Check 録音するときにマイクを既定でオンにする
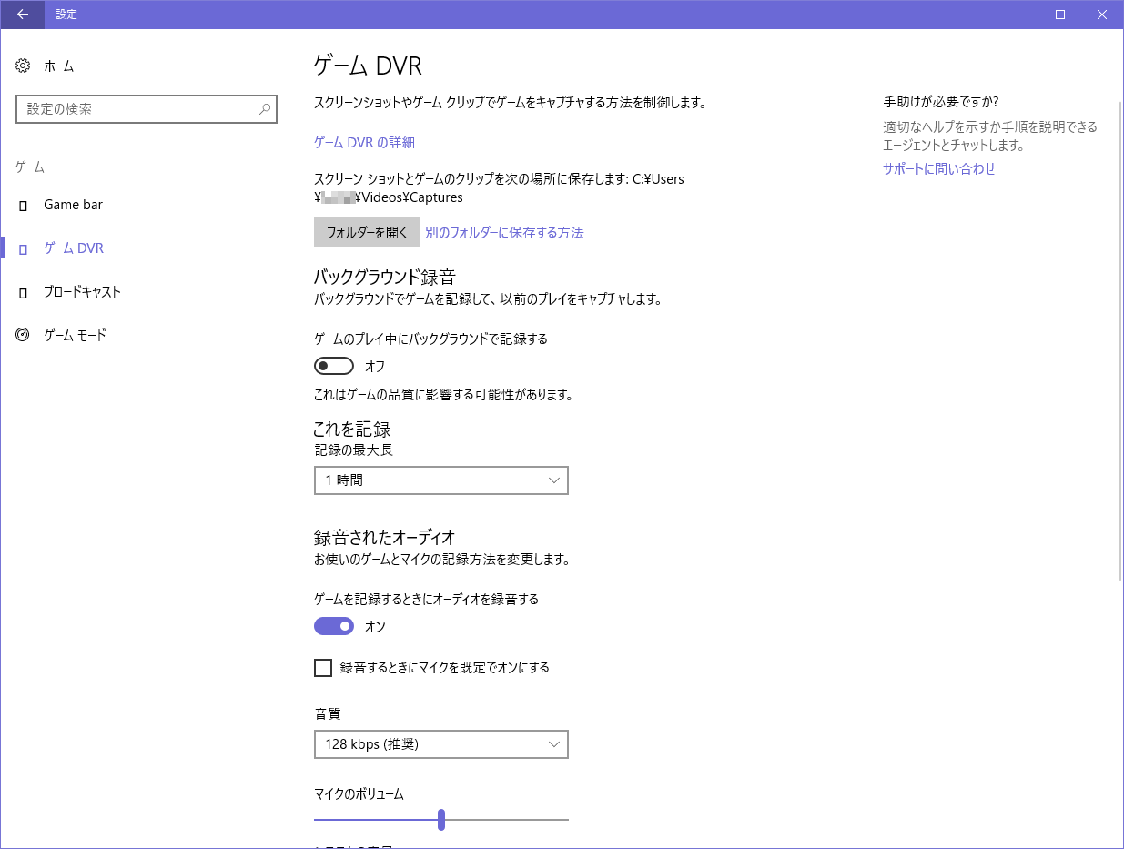 click(x=323, y=668)
